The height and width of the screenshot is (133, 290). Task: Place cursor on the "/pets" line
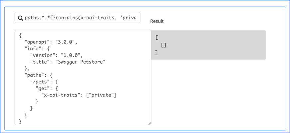43,82
